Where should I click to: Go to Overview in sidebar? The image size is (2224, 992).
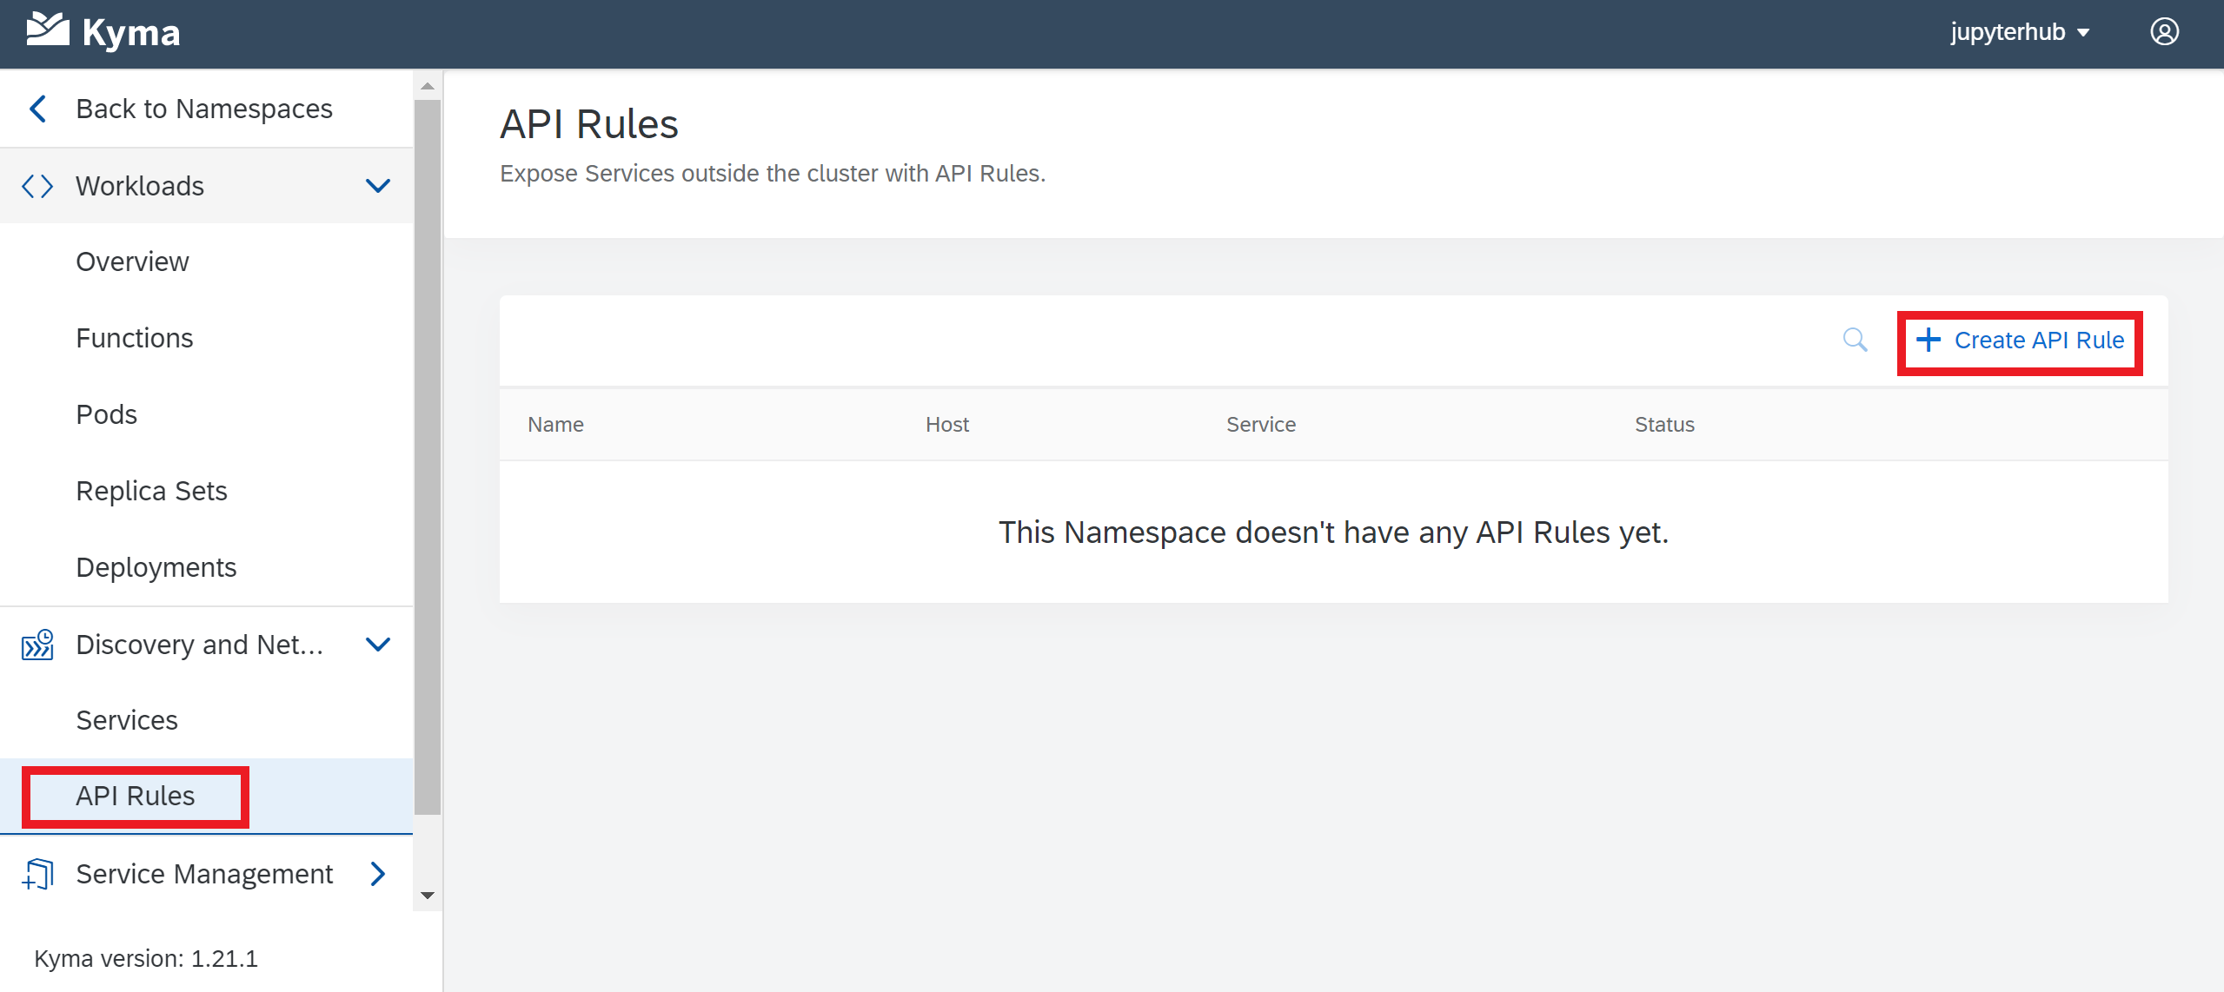point(207,261)
